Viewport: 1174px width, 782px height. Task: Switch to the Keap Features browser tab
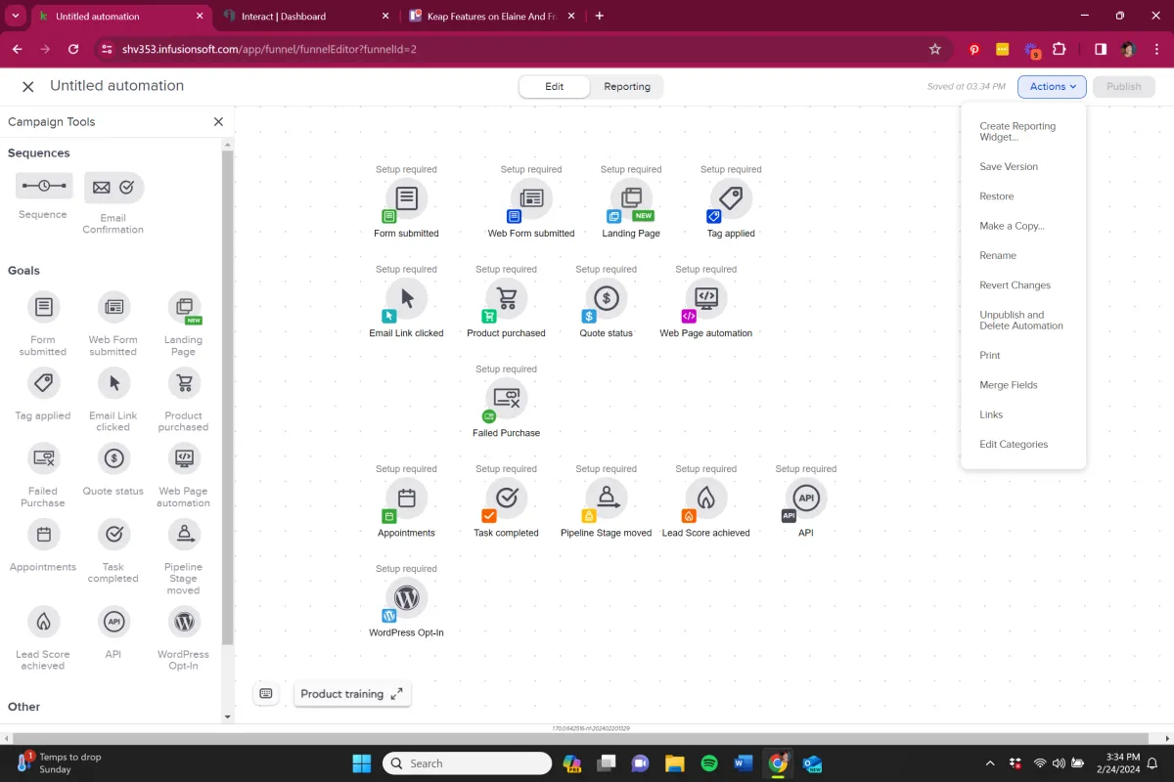click(489, 16)
